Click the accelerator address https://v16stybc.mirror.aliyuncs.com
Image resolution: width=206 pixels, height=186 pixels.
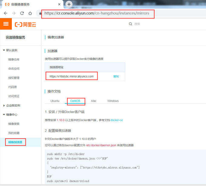pos(72,76)
